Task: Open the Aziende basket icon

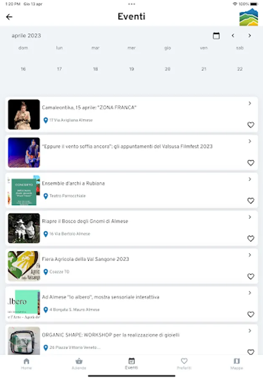Action: 79,361
